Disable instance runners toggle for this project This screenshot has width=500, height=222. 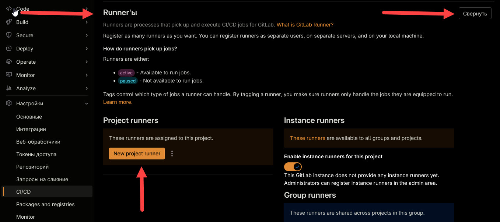tap(293, 167)
